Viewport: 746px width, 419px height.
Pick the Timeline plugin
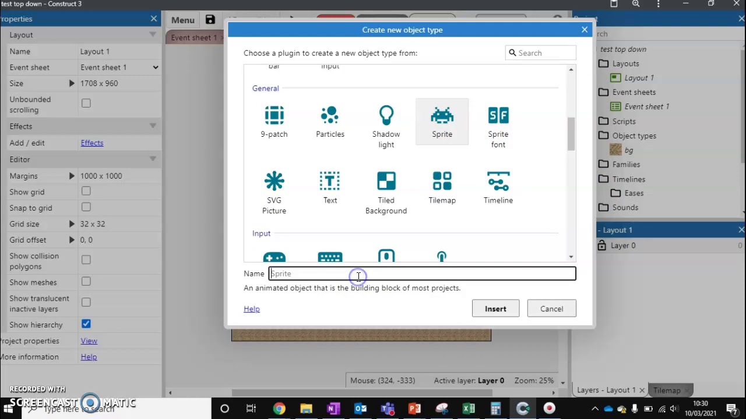pyautogui.click(x=498, y=181)
